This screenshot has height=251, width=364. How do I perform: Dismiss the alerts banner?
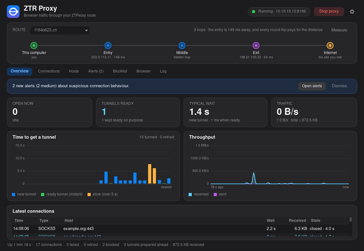tap(339, 86)
